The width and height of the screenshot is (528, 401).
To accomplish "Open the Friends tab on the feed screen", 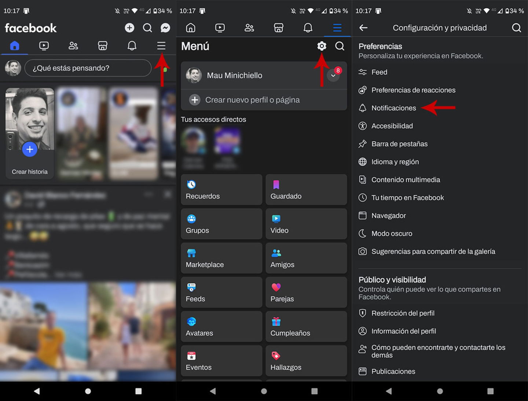I will pyautogui.click(x=73, y=46).
